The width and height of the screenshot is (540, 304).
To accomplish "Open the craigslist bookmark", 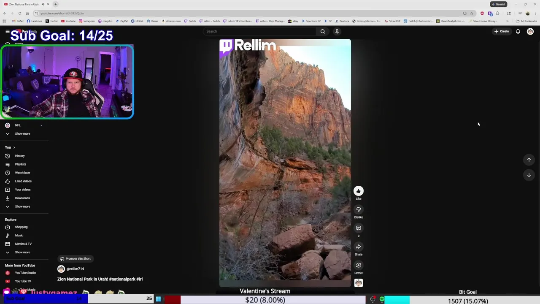I will [105, 21].
